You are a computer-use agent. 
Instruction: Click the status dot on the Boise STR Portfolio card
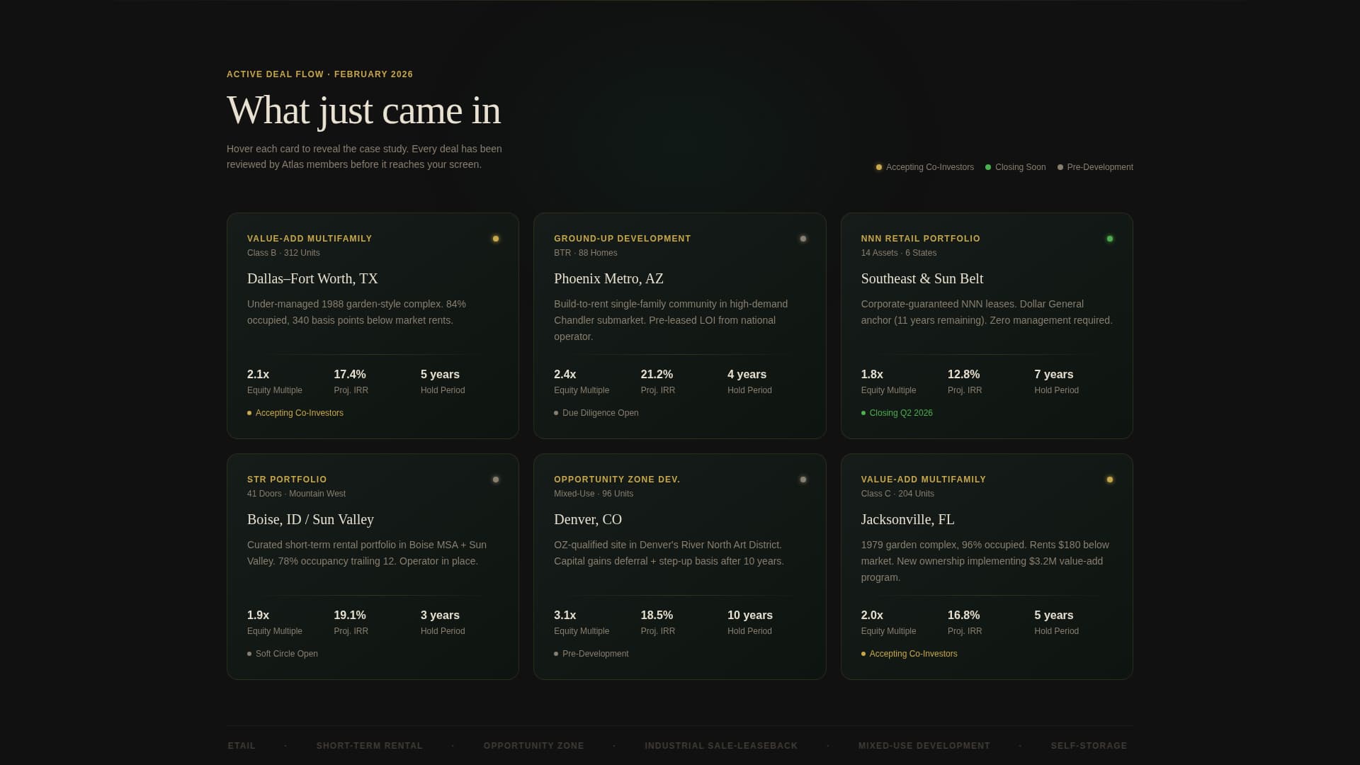(495, 480)
